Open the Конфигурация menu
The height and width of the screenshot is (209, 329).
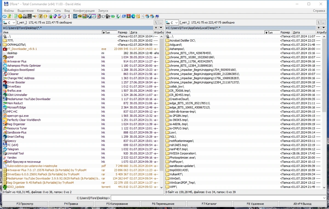(84, 11)
